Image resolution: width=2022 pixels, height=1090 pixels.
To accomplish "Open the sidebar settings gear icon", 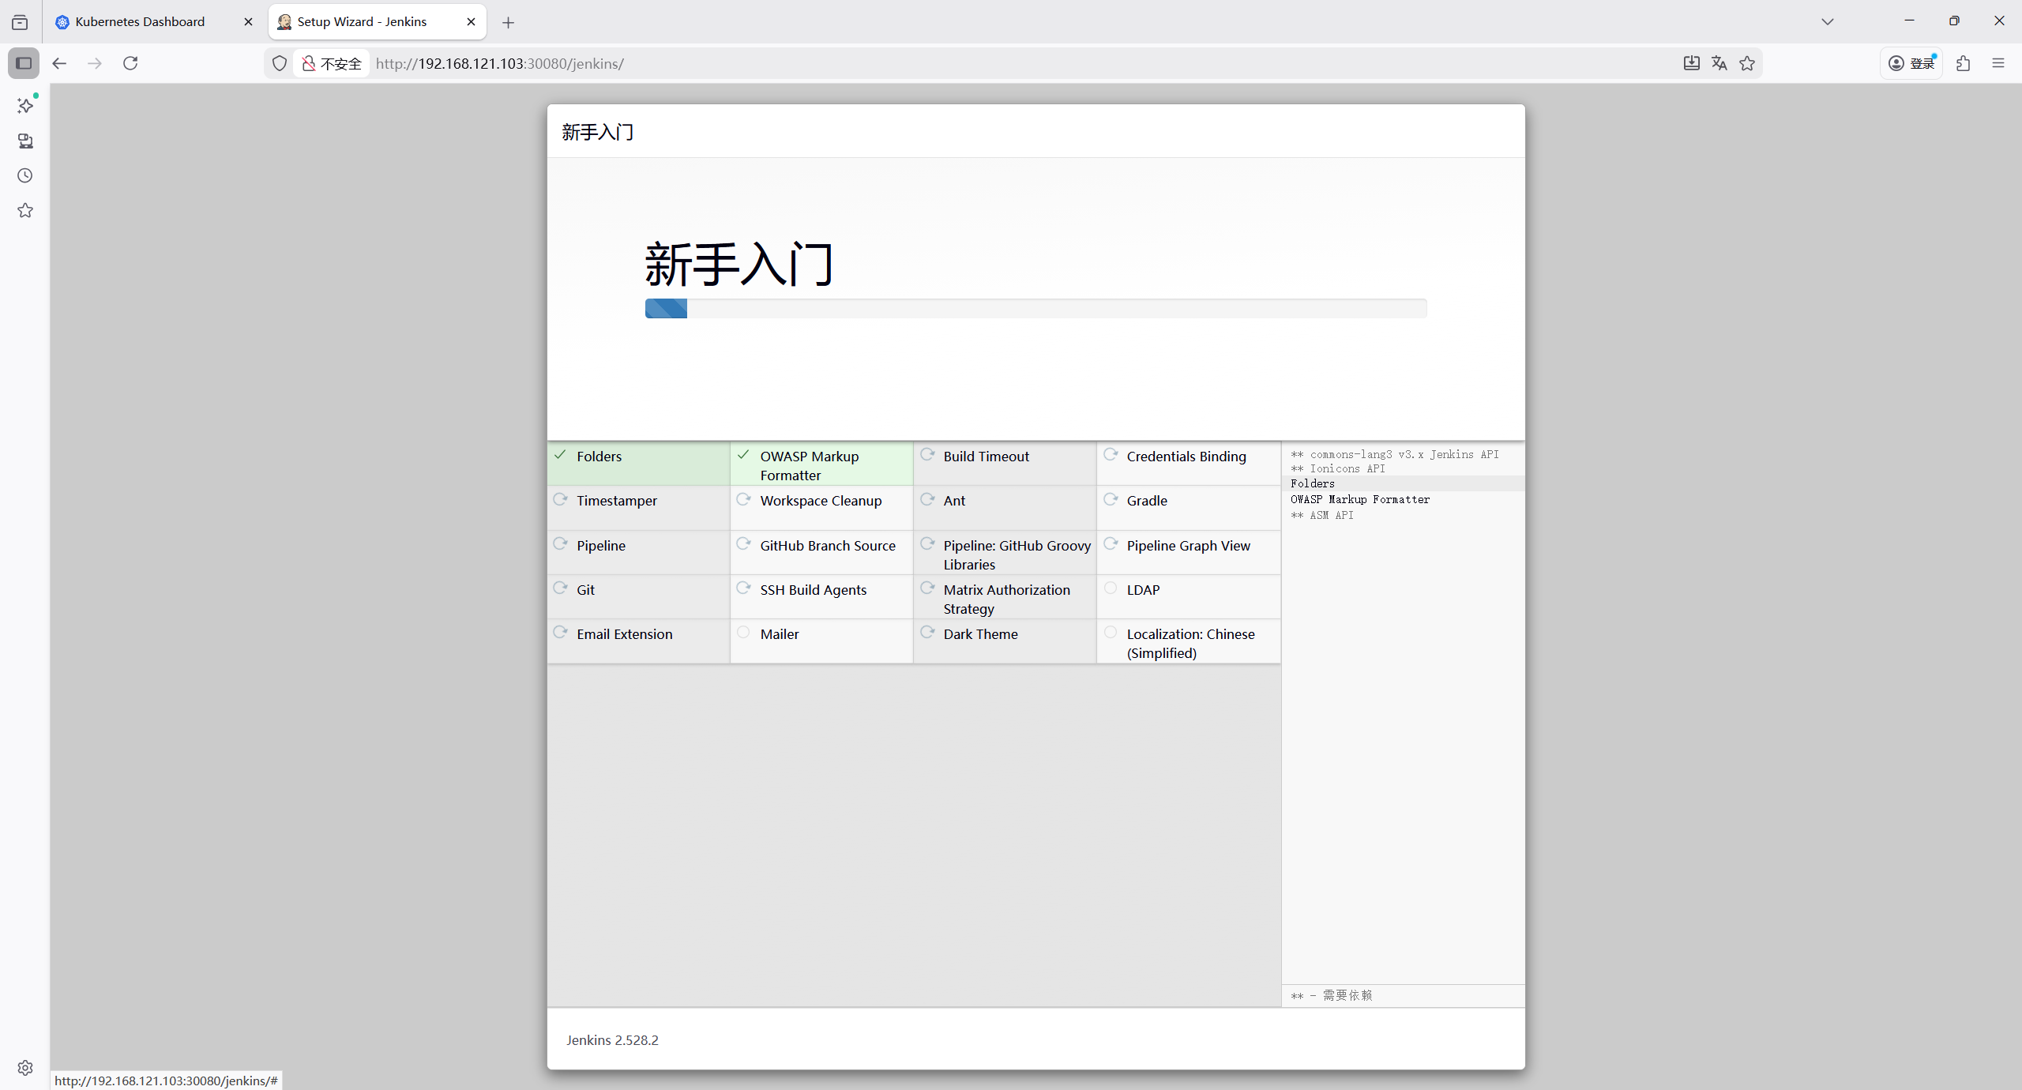I will (25, 1068).
